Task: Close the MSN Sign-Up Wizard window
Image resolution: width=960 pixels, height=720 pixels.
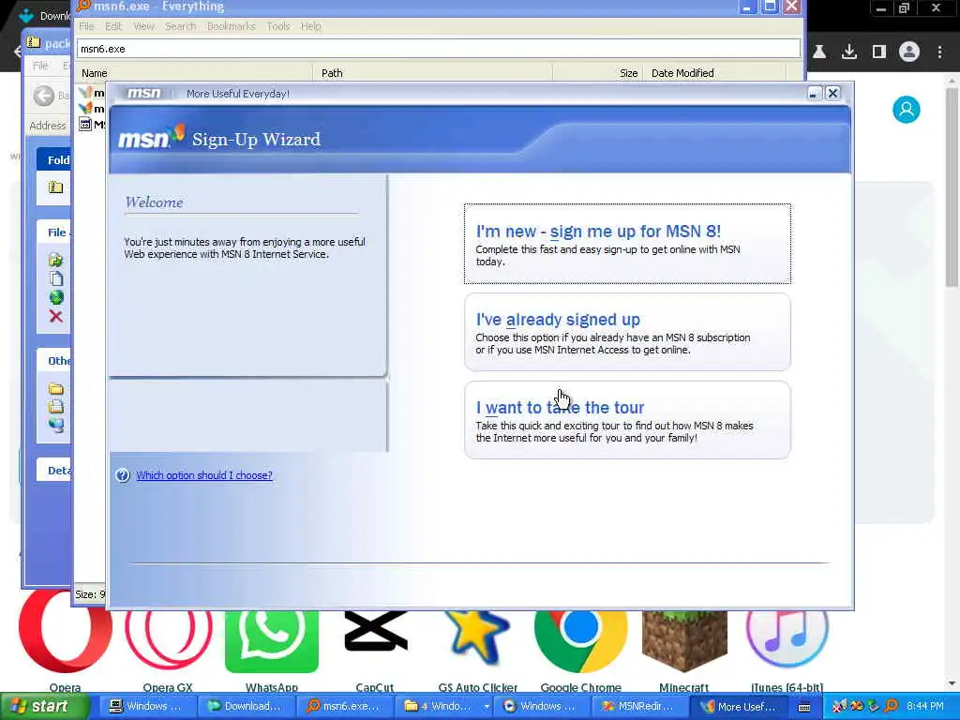Action: coord(832,93)
